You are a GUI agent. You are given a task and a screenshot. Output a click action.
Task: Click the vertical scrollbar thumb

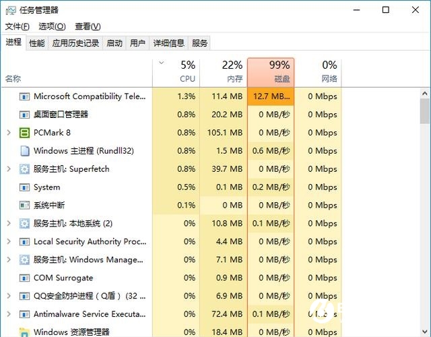[x=425, y=111]
